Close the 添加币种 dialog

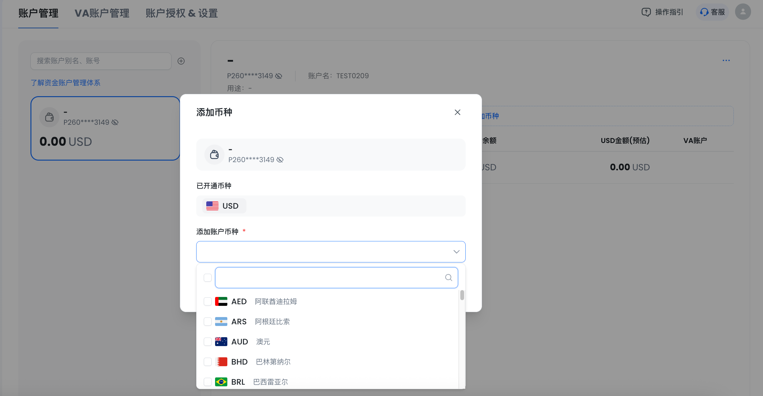(457, 112)
